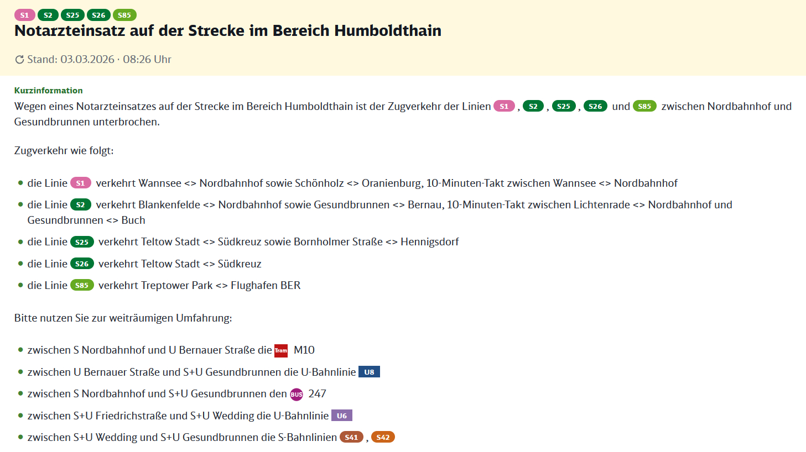Click the purple U6 line badge
The height and width of the screenshot is (452, 806).
(x=342, y=416)
